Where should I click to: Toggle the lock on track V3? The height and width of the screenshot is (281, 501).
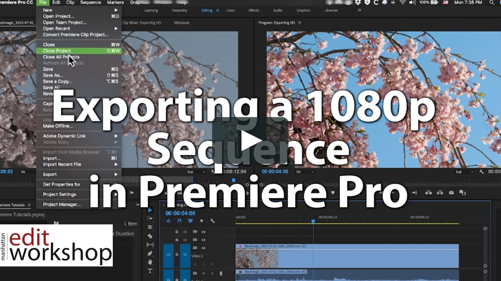coord(177,231)
